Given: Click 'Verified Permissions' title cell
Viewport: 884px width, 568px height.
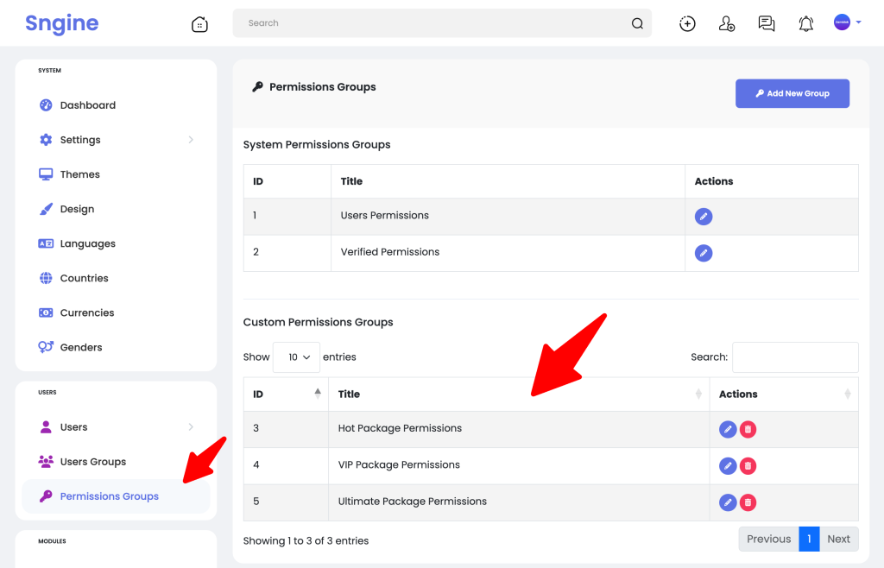Looking at the screenshot, I should click(508, 253).
